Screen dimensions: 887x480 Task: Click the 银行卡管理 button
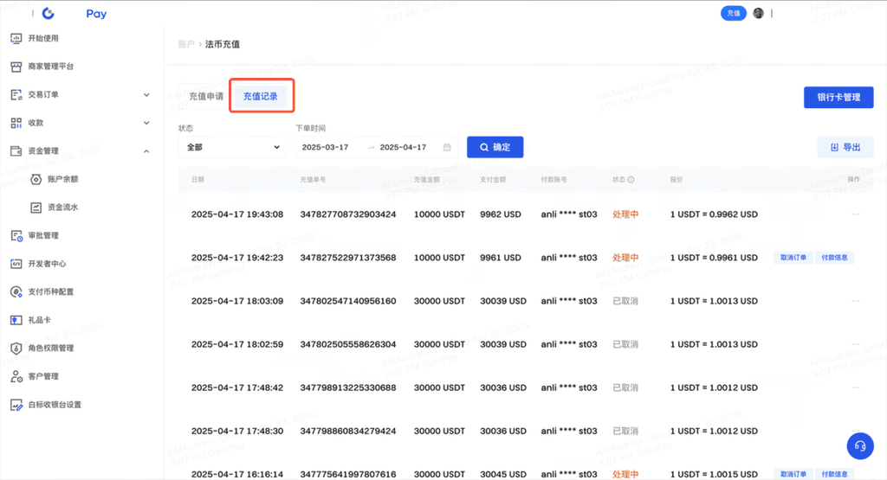[838, 97]
